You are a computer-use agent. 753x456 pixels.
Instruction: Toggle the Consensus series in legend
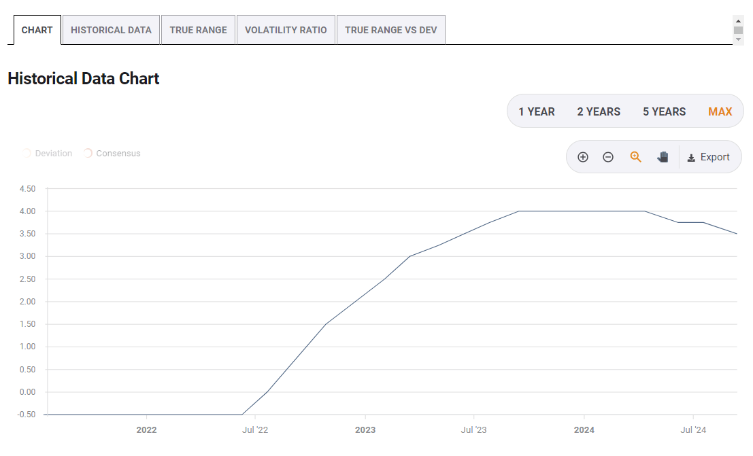pyautogui.click(x=112, y=154)
